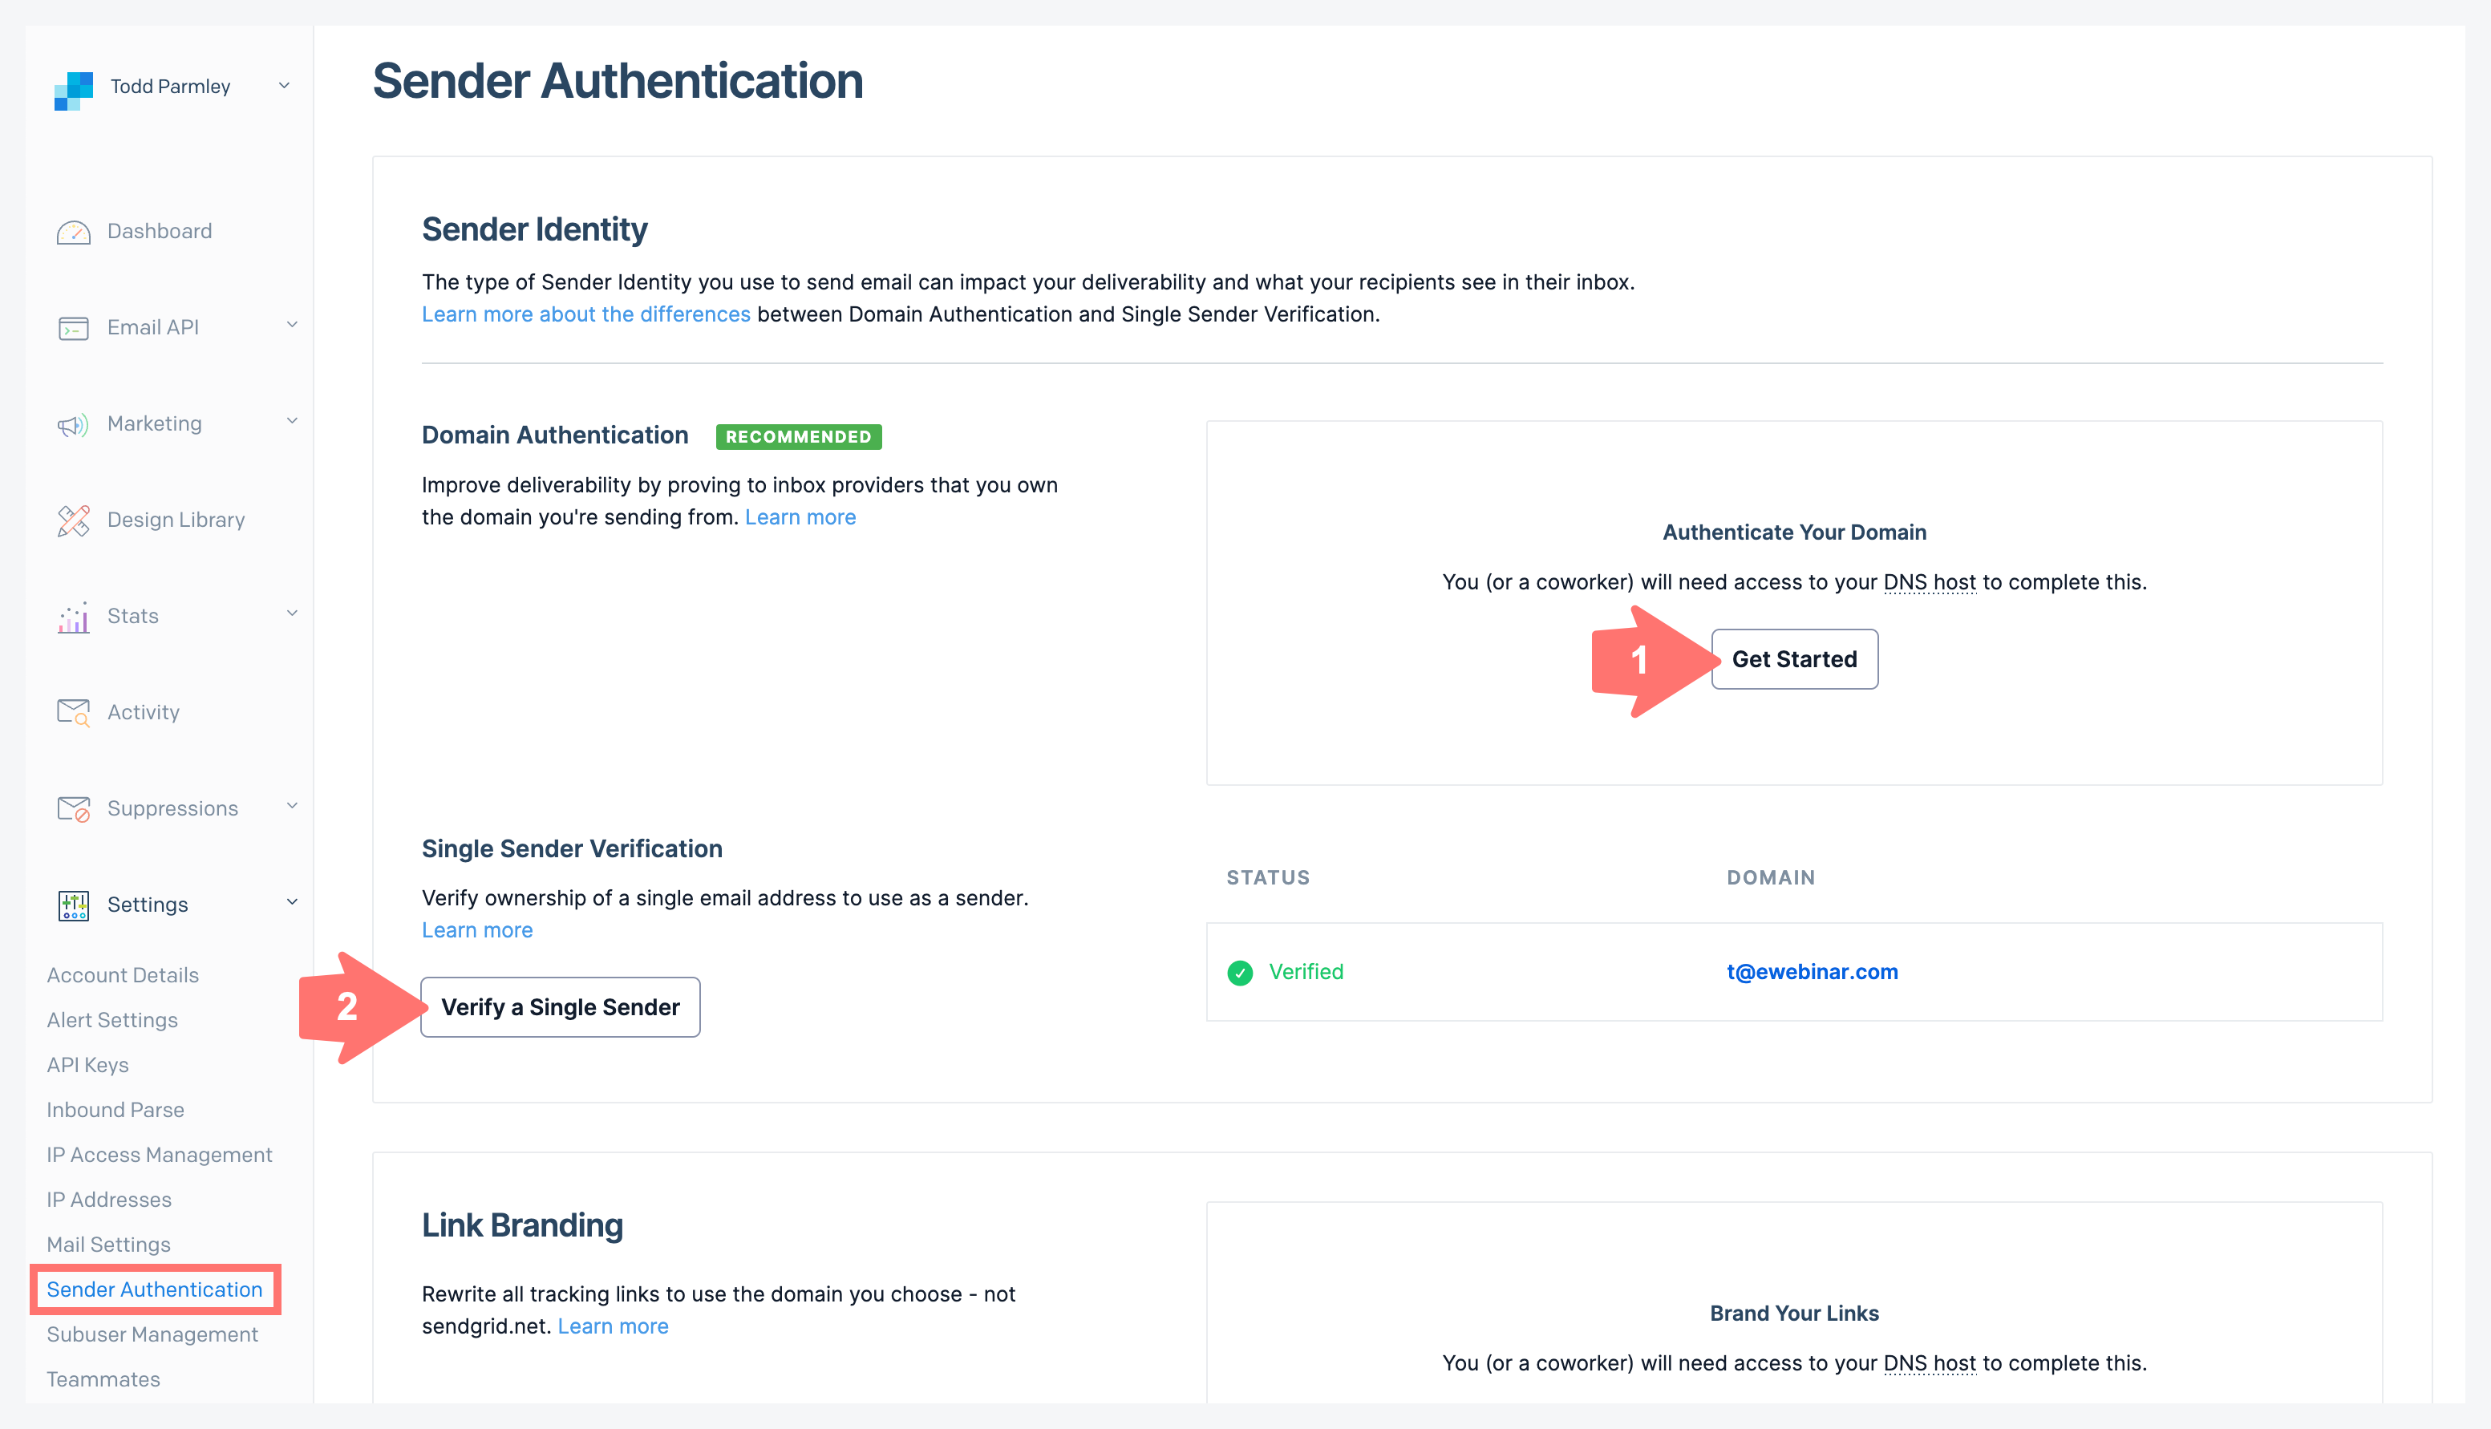Click the Design Library pencil-ruler icon
The image size is (2491, 1429).
(74, 520)
